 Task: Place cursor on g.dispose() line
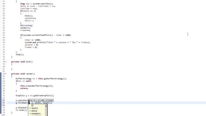coord(22,108)
